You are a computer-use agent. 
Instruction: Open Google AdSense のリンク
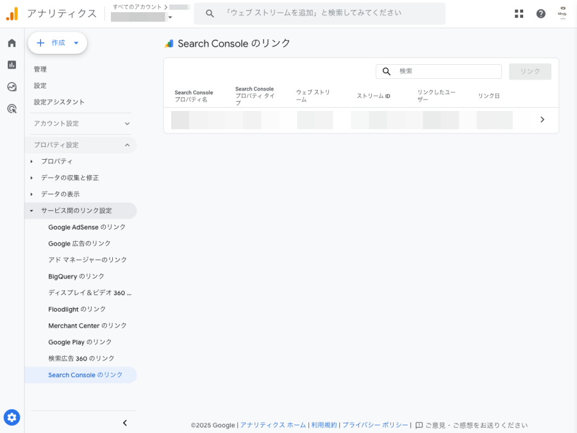[x=87, y=227]
